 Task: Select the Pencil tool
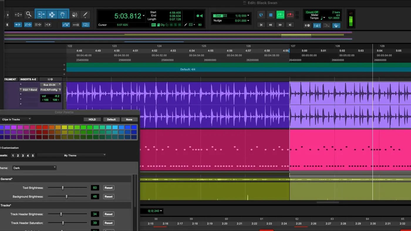click(x=85, y=14)
